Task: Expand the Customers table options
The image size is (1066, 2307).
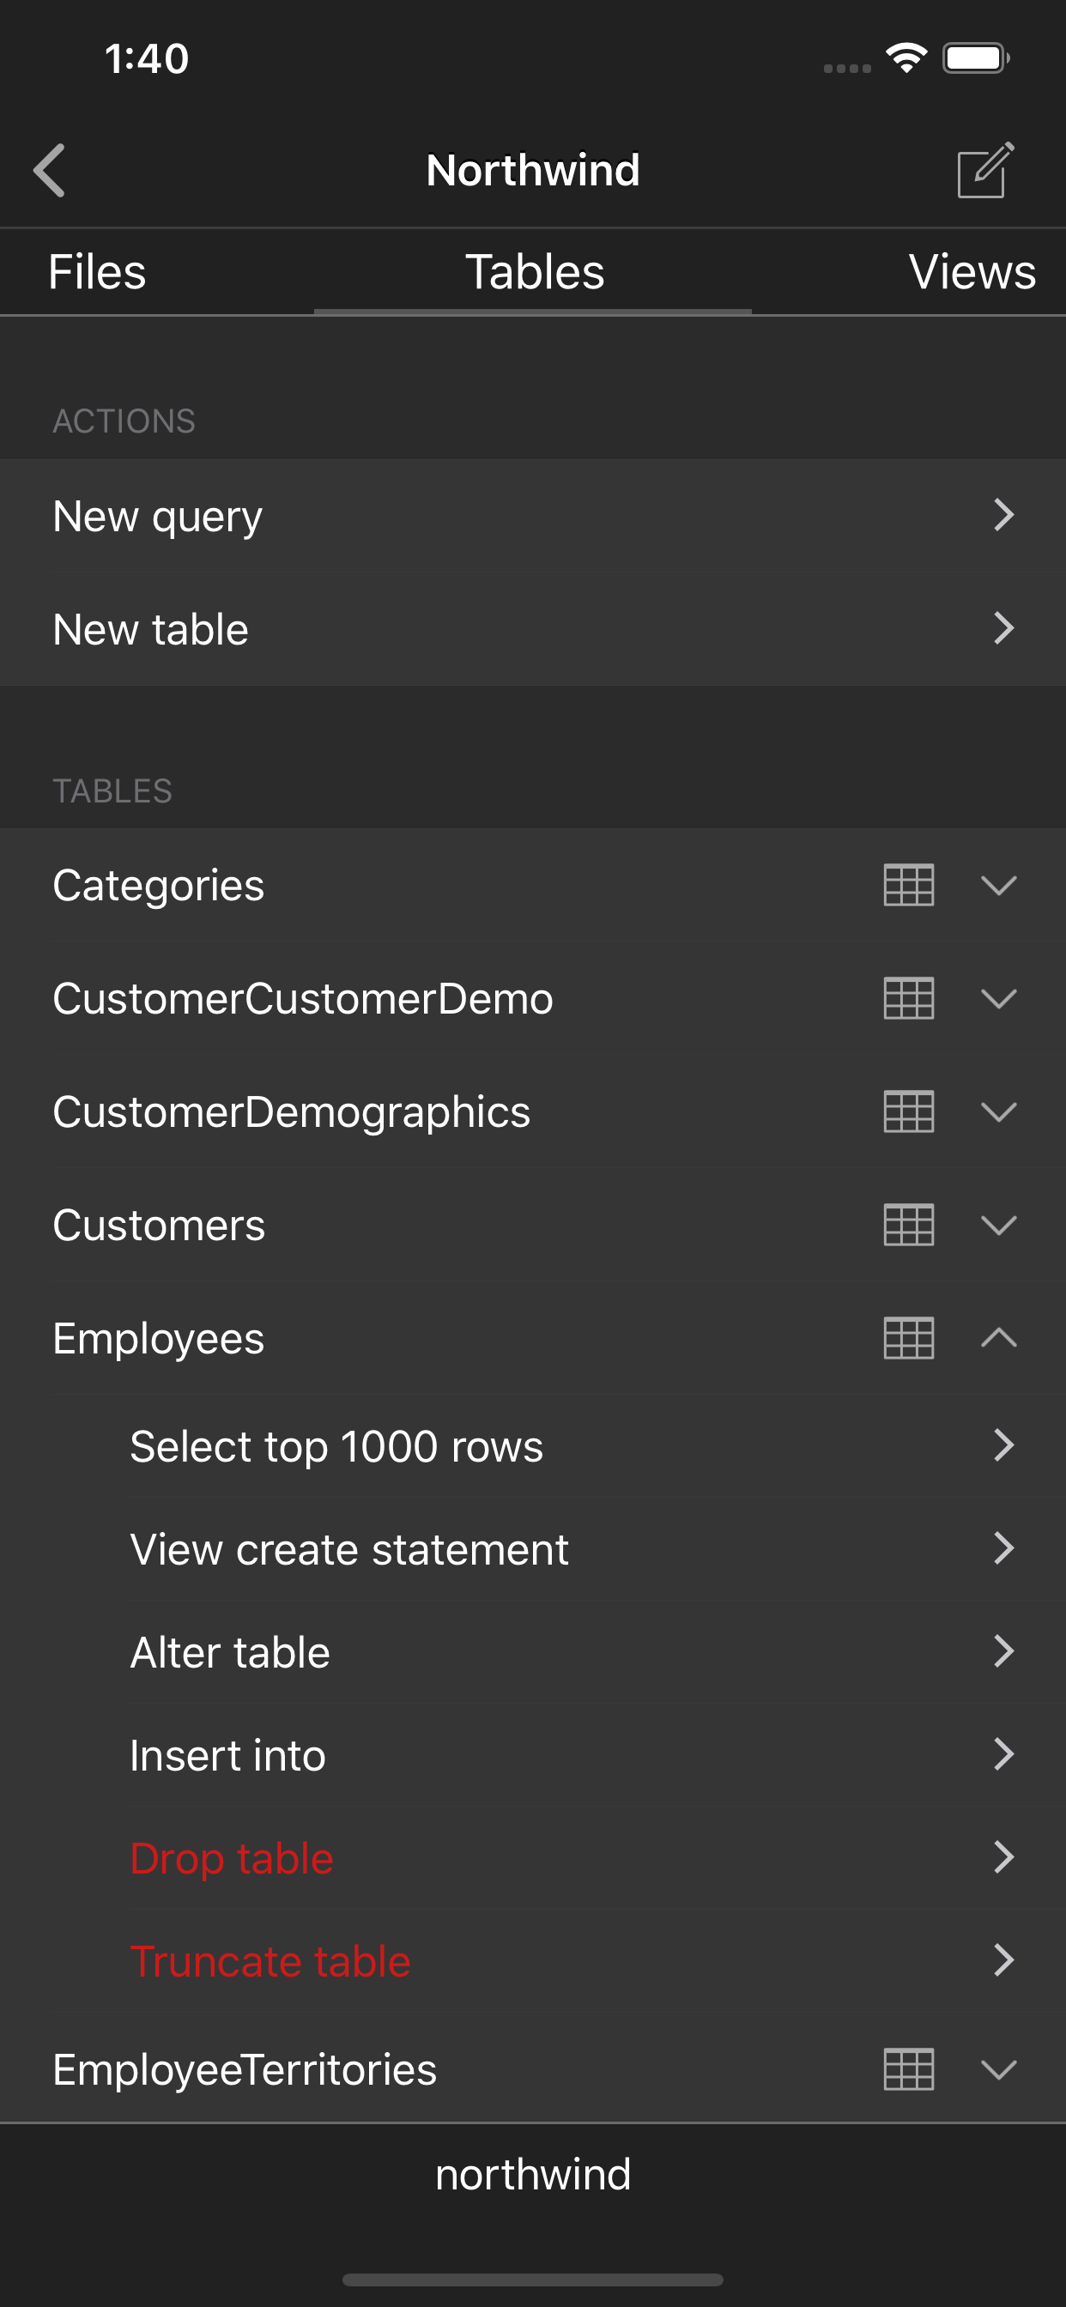Action: (x=999, y=1225)
